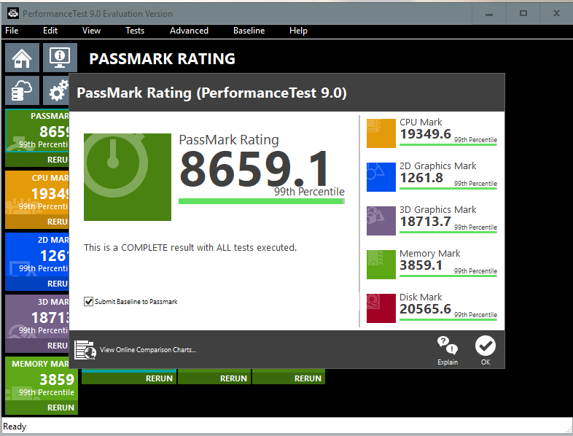
Task: Open the cloud baseline management icon
Action: pos(22,90)
